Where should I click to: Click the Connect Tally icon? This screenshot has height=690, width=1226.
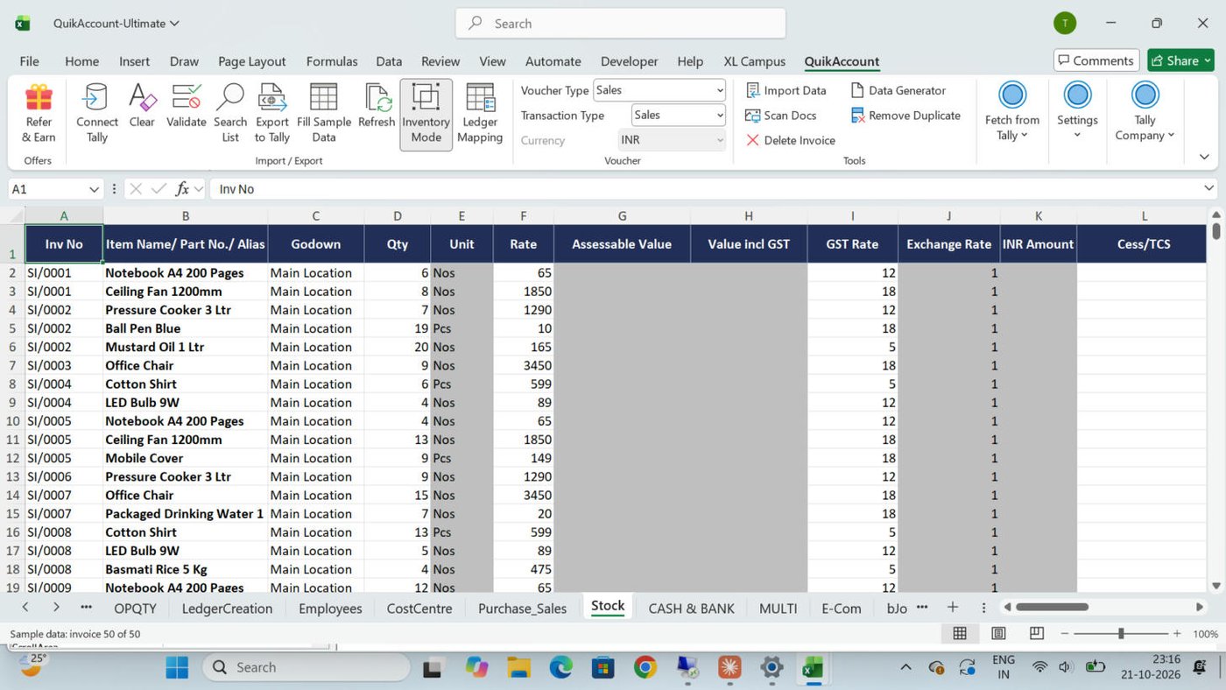[97, 114]
